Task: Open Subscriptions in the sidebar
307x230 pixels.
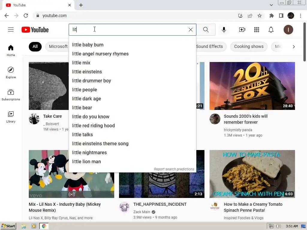Action: (11, 95)
